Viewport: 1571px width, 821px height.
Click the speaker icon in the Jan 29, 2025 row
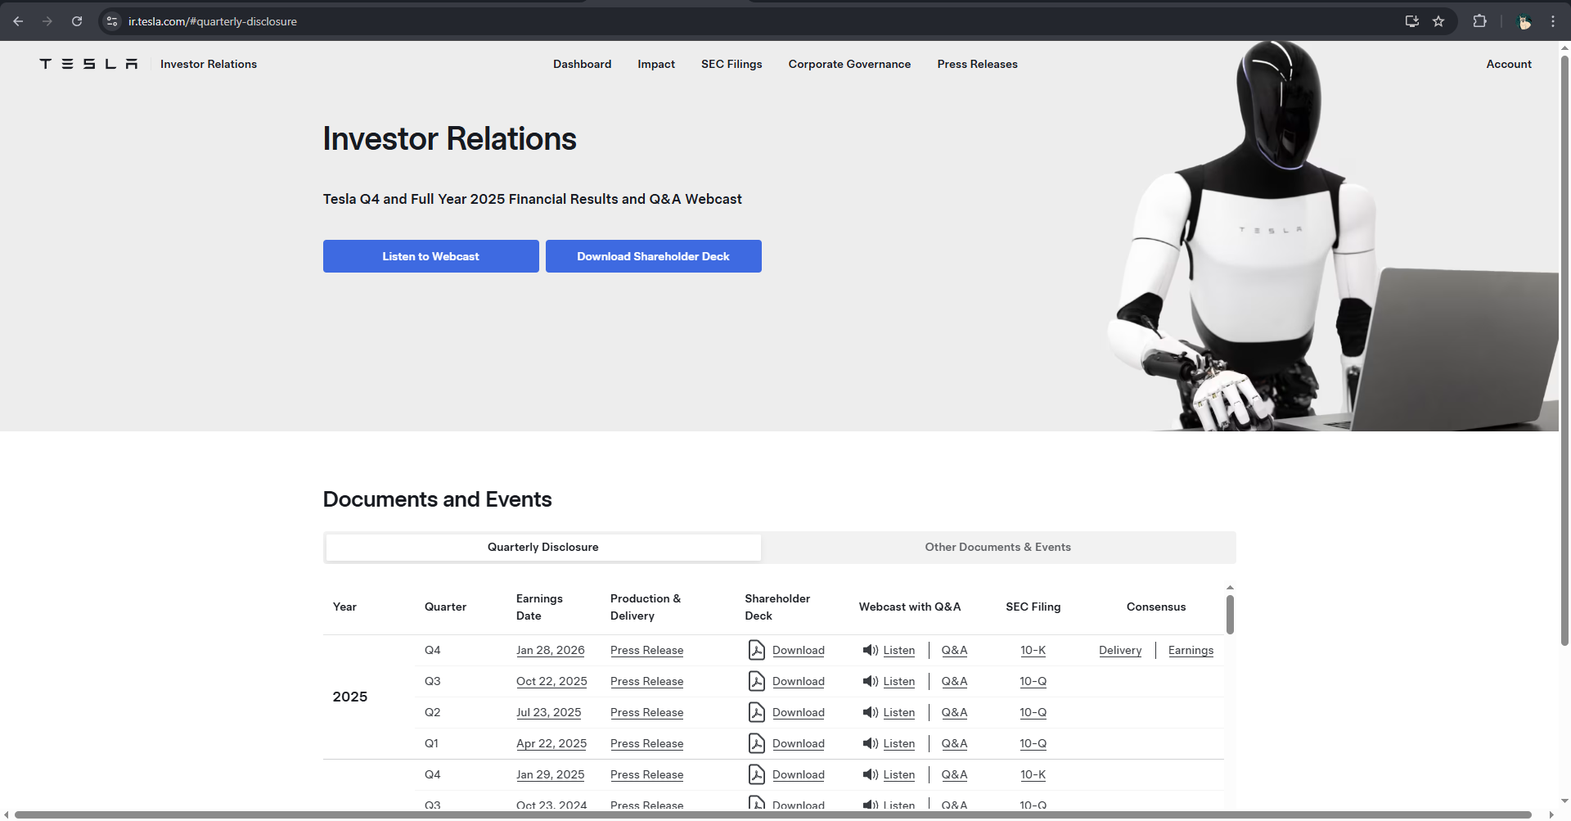[x=870, y=774]
